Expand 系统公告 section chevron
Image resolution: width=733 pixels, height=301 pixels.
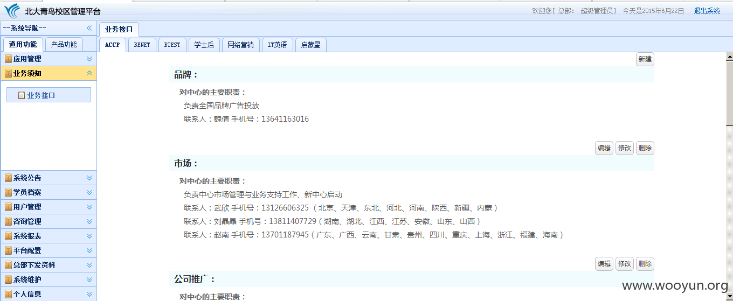(x=89, y=178)
